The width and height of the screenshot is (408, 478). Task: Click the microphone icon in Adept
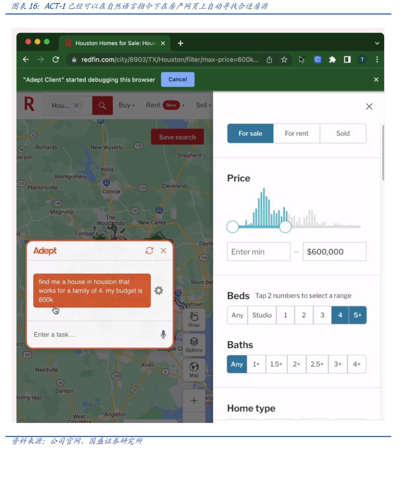point(163,335)
